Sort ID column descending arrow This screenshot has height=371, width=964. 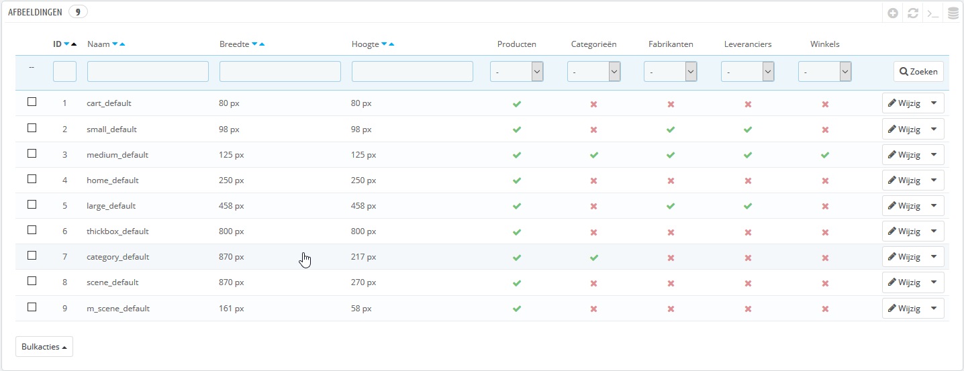pyautogui.click(x=66, y=44)
